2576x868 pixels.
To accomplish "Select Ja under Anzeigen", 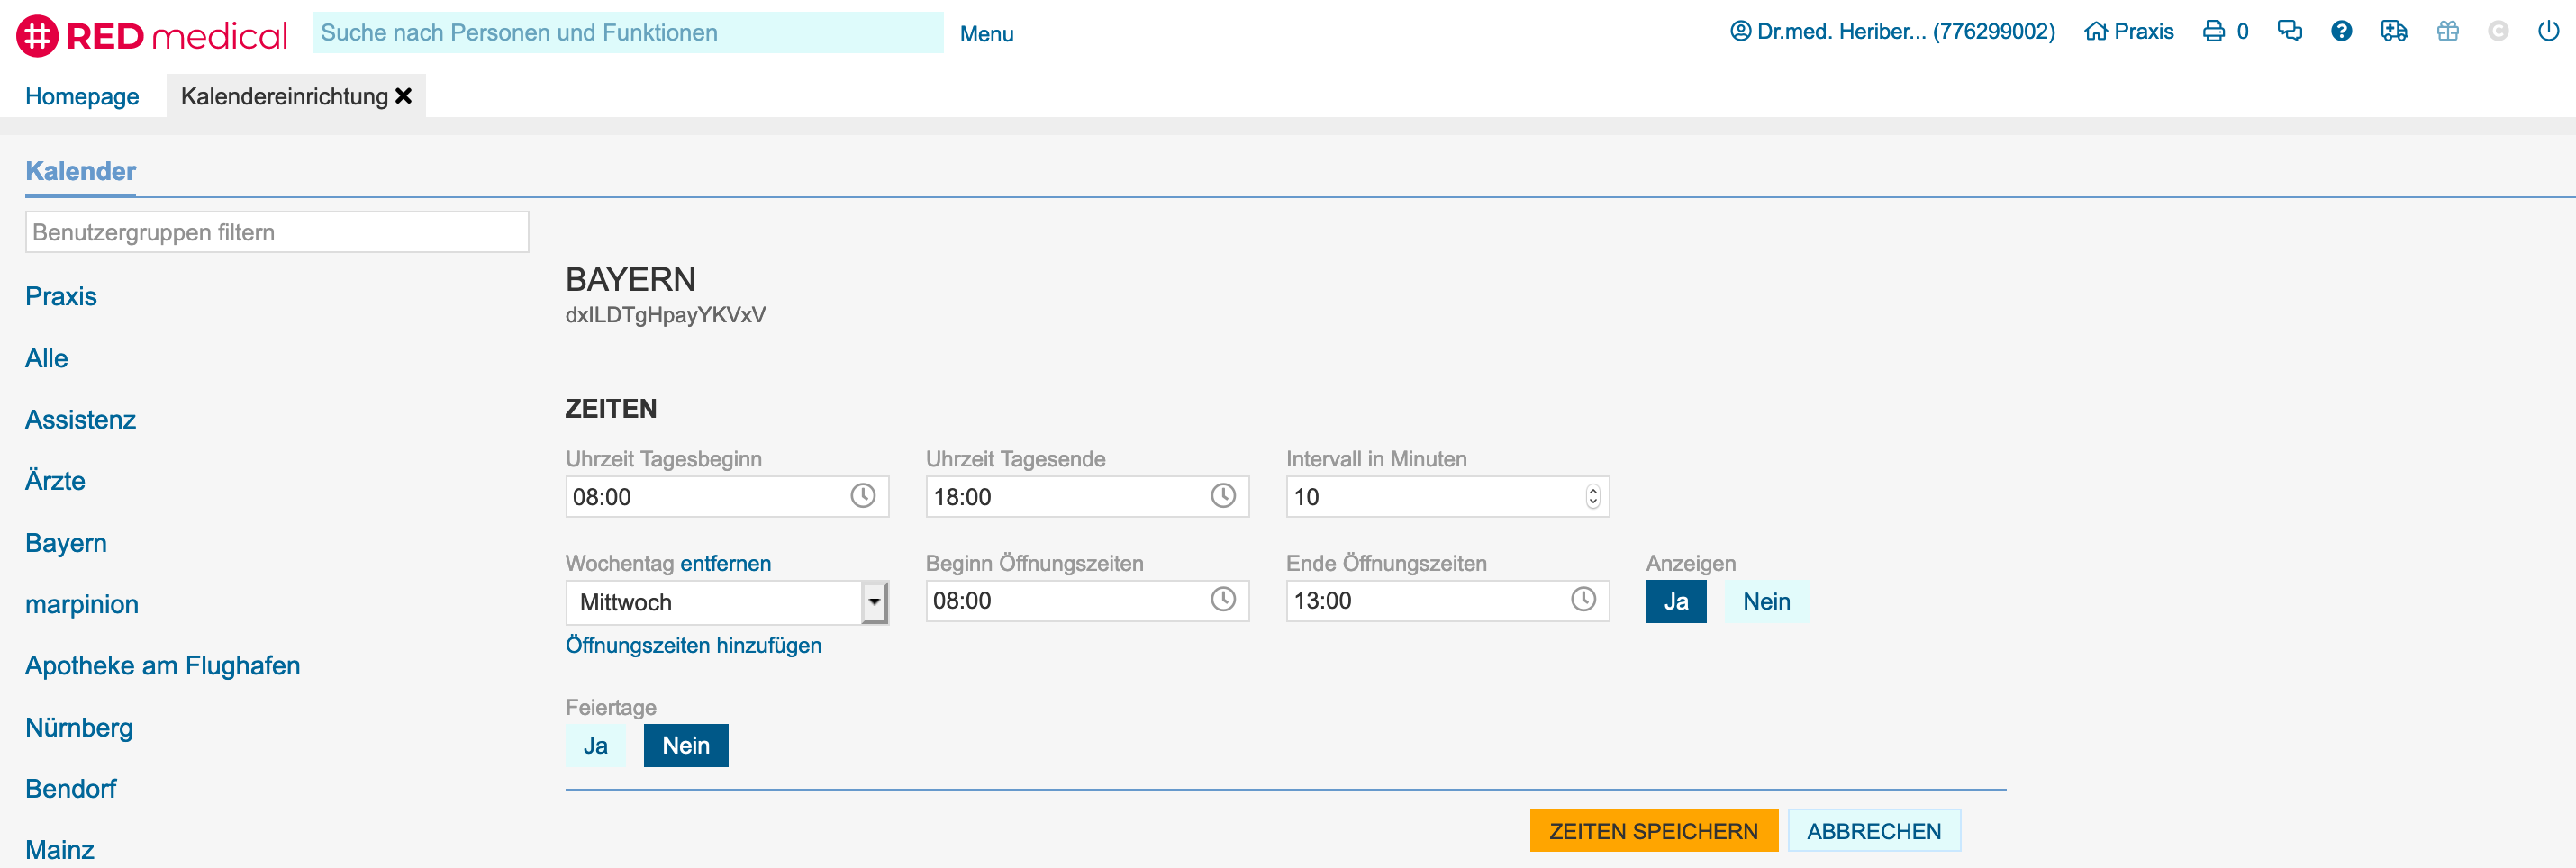I will [1675, 602].
